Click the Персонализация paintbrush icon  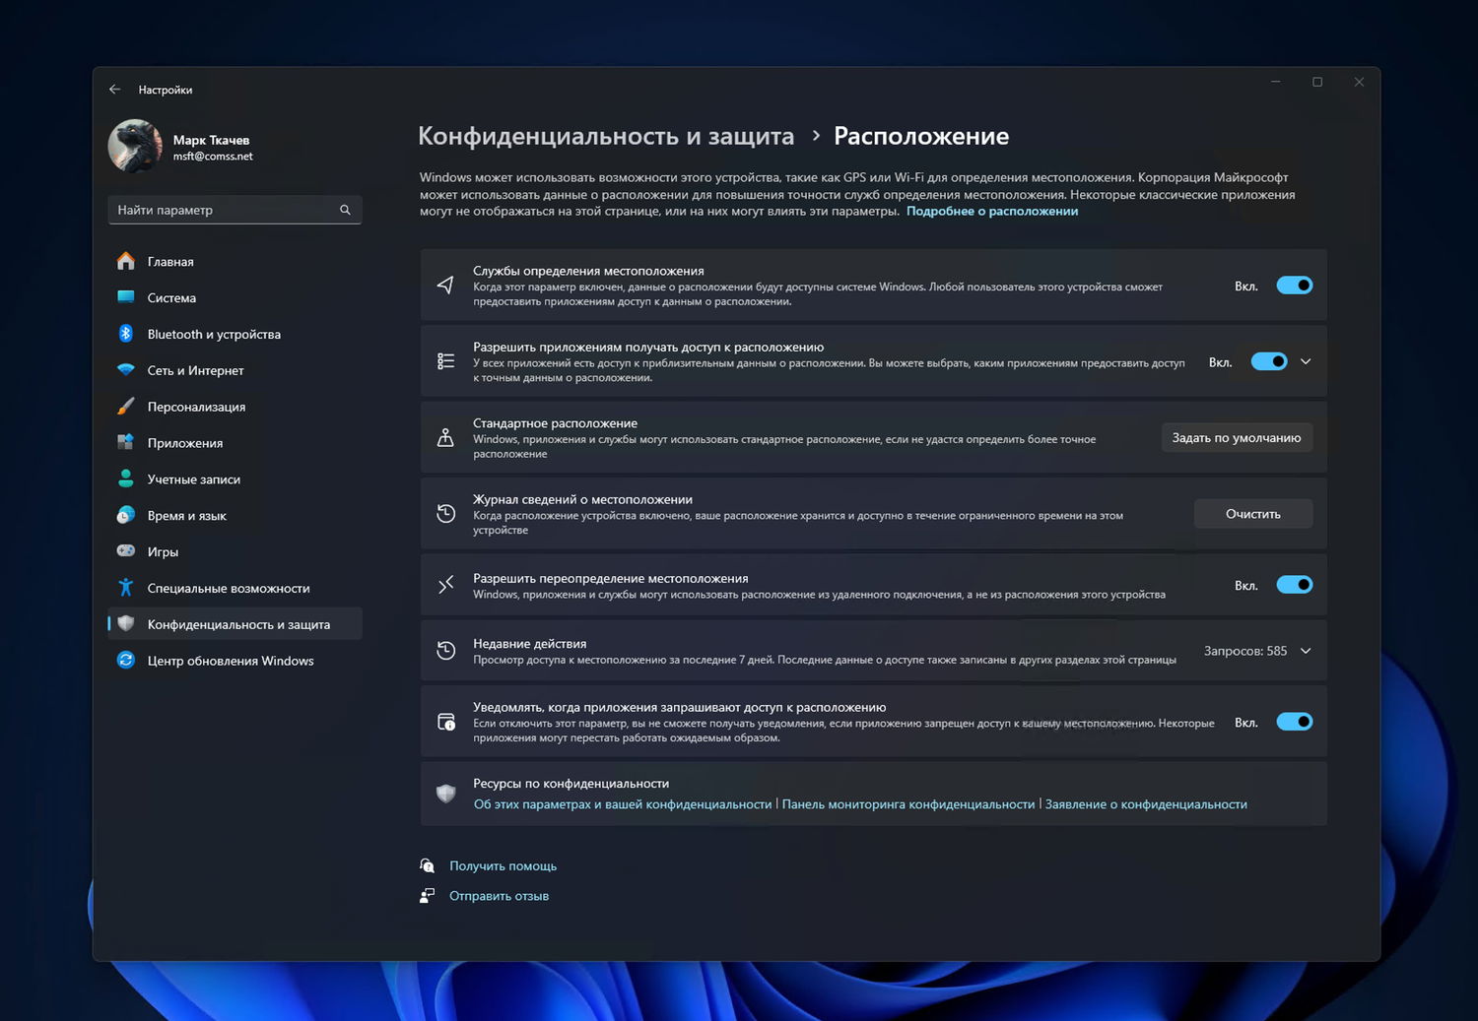125,407
